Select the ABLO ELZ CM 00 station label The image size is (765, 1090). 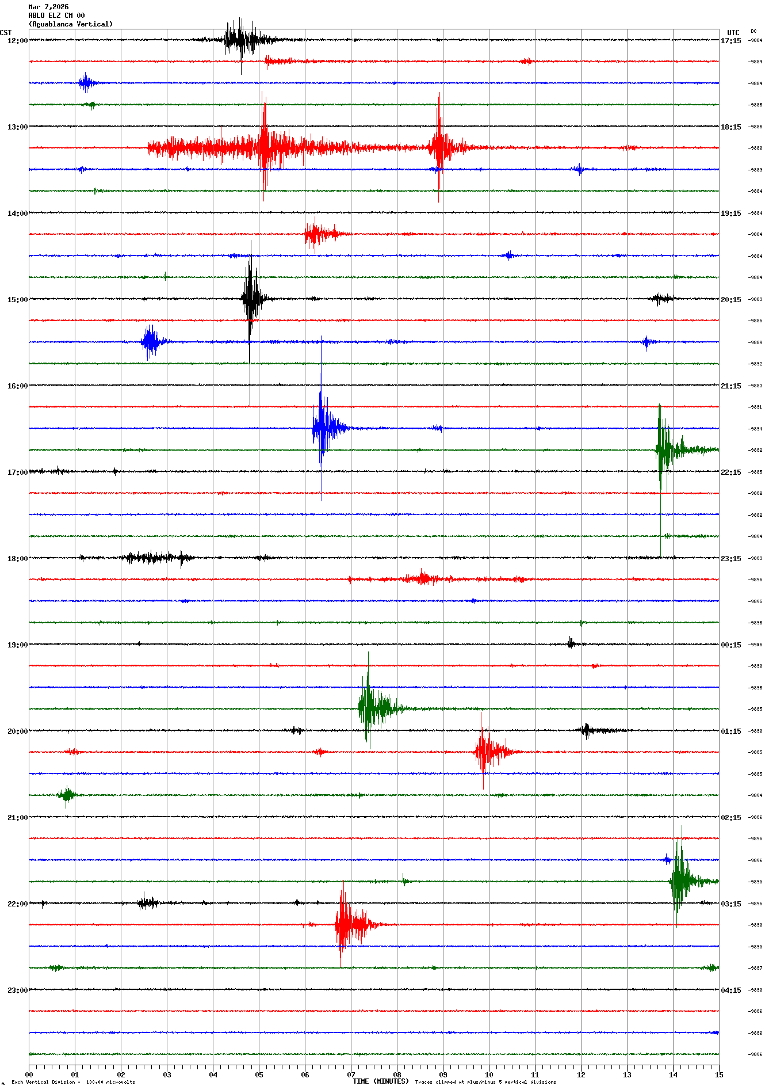tap(56, 16)
